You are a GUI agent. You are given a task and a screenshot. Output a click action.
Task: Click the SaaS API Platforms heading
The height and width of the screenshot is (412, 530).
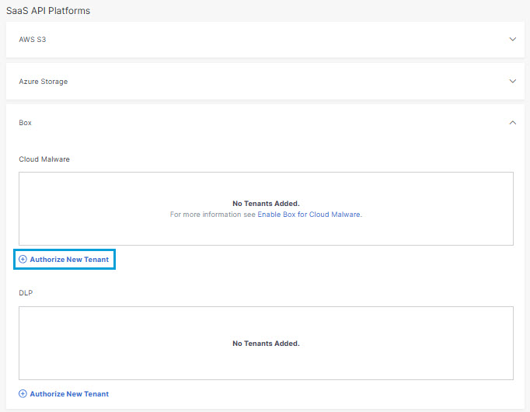point(48,11)
